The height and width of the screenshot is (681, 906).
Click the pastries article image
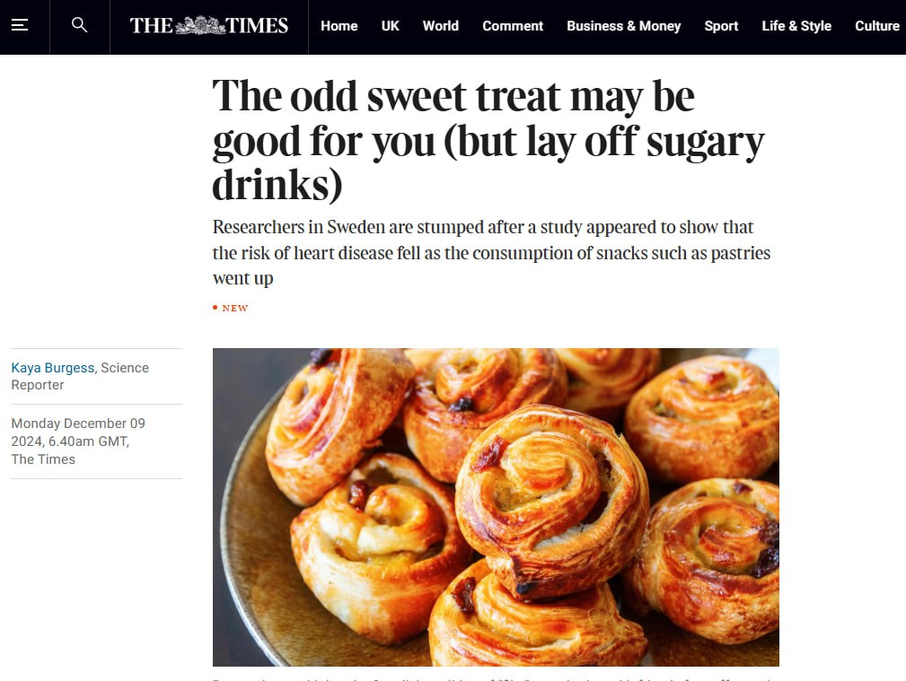pyautogui.click(x=496, y=507)
